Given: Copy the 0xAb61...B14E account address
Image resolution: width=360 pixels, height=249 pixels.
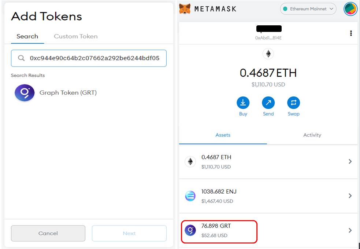Looking at the screenshot, I should 268,38.
